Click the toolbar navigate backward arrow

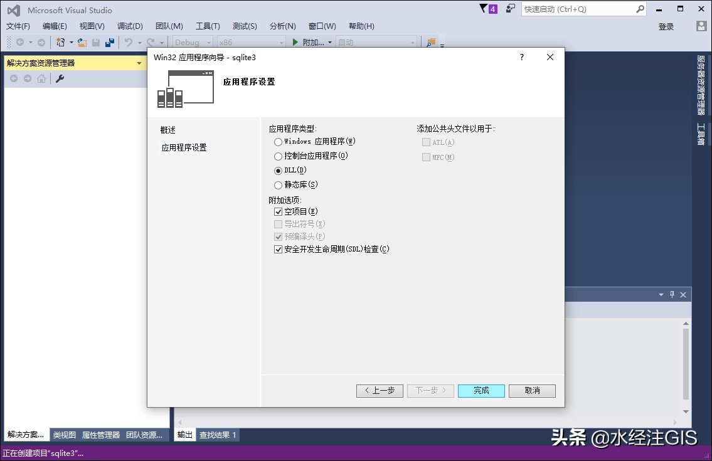click(x=20, y=42)
